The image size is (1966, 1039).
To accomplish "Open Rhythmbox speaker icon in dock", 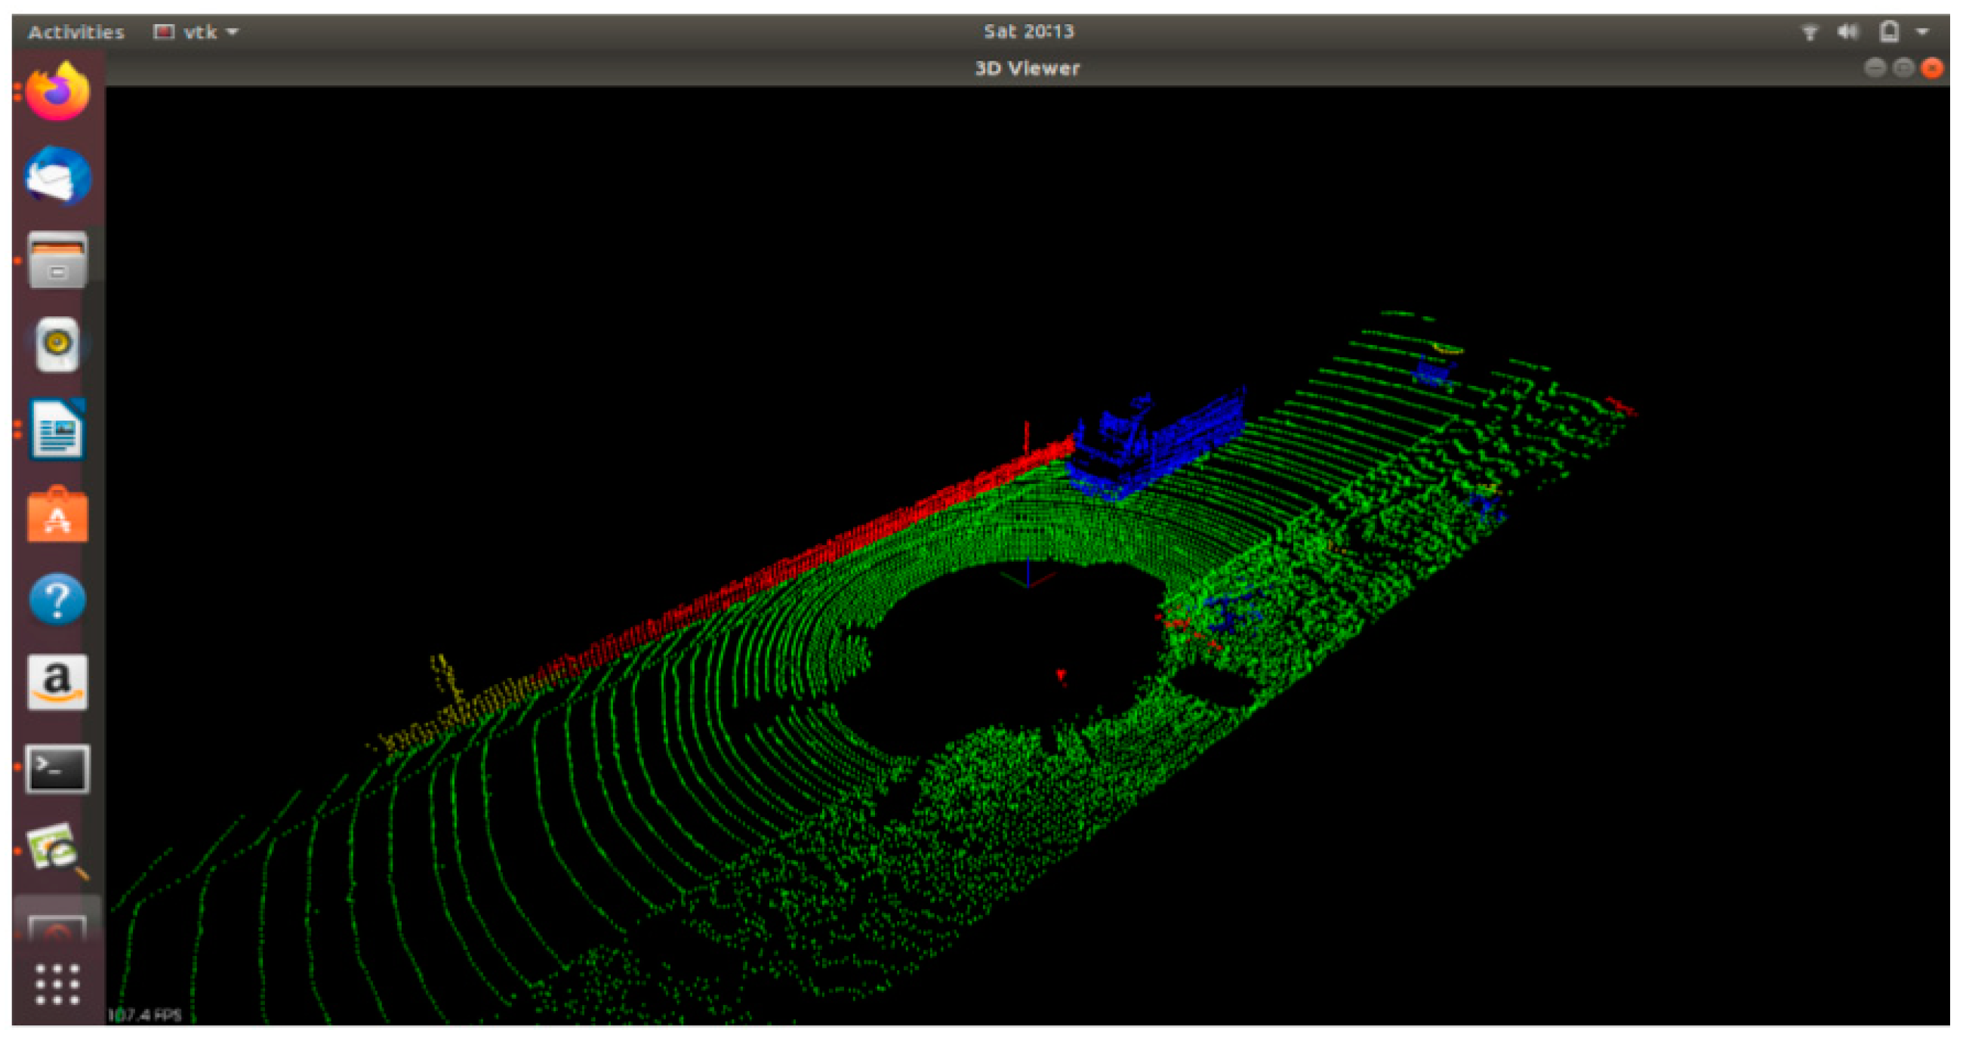I will (x=57, y=344).
